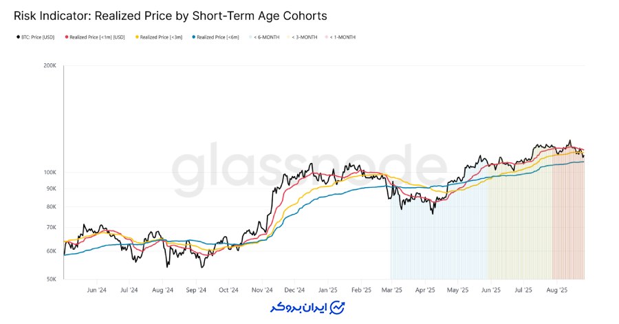Select the Aug '25 x-axis label

[x=556, y=290]
